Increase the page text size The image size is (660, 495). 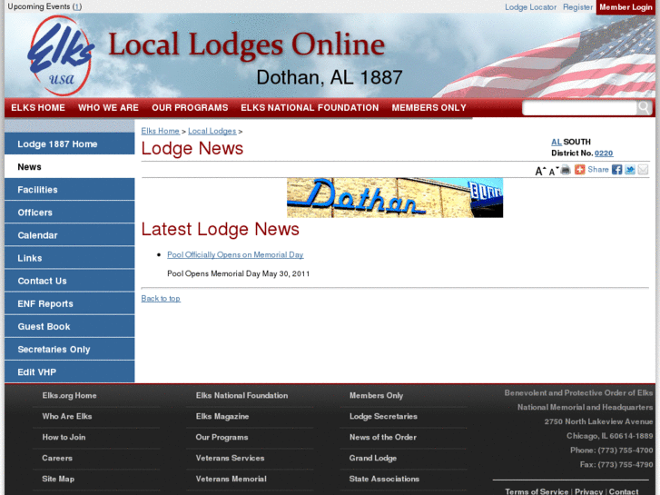(540, 171)
